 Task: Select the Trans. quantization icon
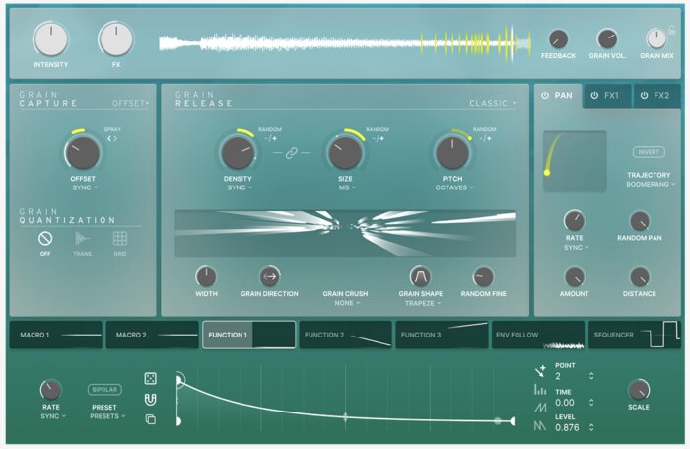coord(82,239)
